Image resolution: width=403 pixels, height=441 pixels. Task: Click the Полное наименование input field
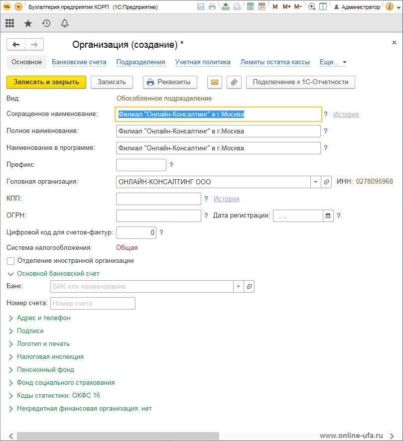[x=218, y=131]
